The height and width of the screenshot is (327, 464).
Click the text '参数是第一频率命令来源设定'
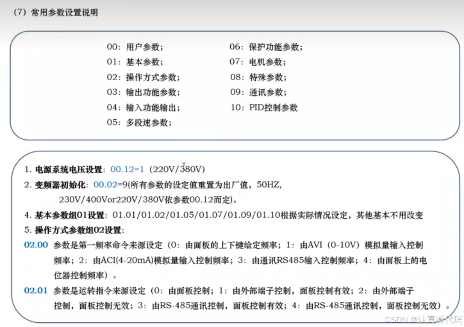tap(108, 245)
